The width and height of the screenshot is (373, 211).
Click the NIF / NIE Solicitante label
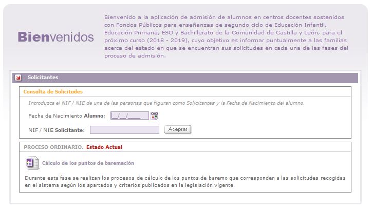[57, 130]
